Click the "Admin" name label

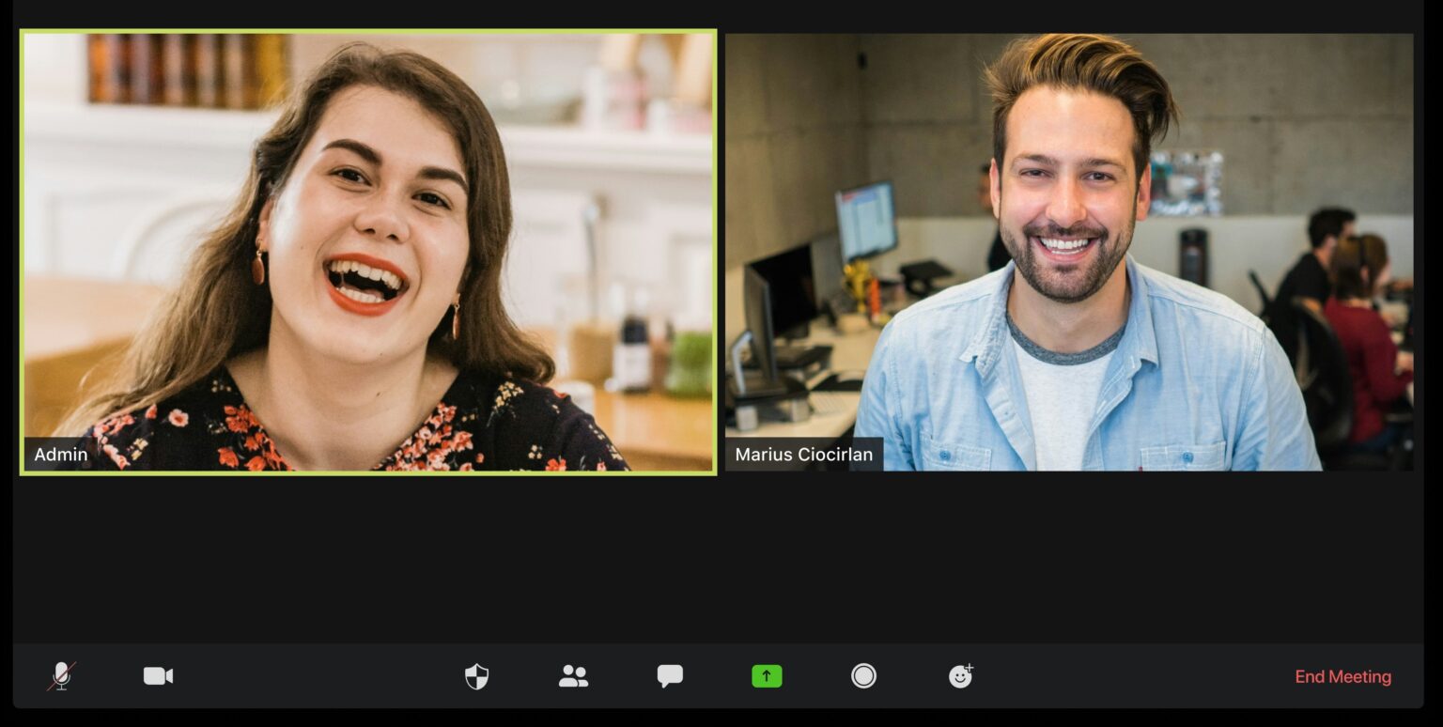[61, 455]
